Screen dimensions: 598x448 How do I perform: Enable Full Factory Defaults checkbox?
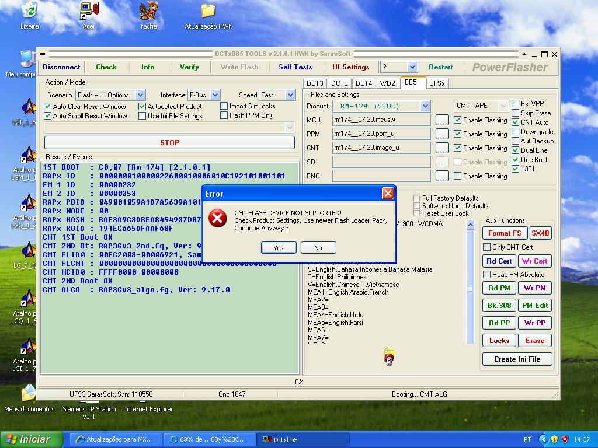coord(417,198)
